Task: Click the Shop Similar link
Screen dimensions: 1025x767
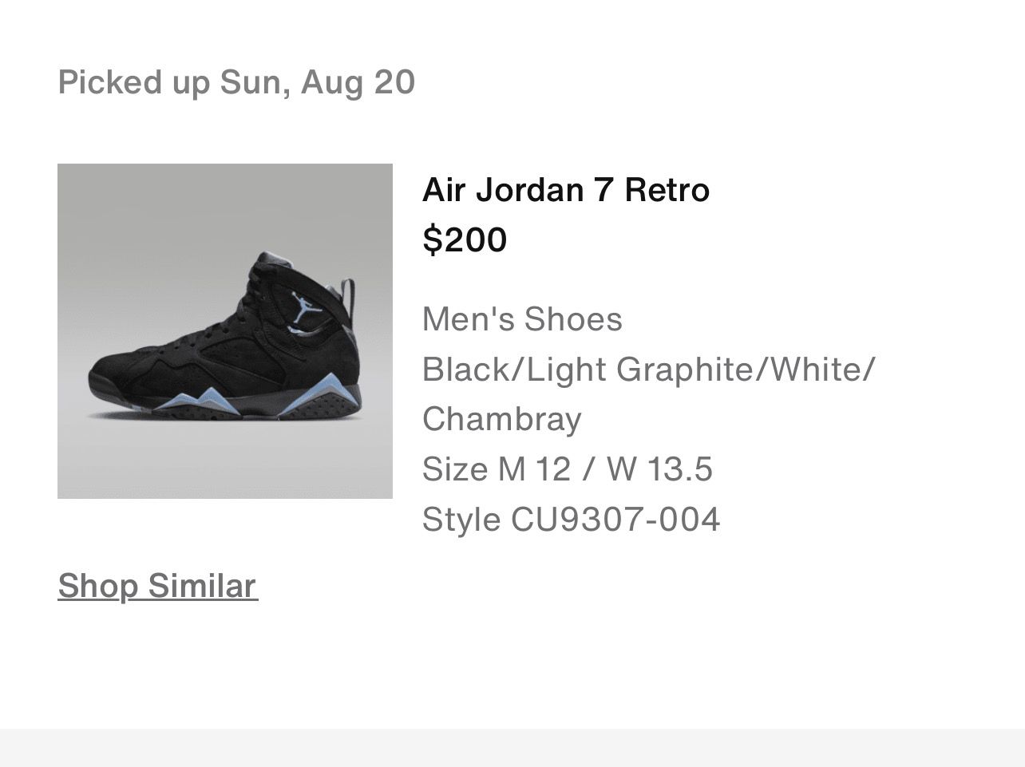Action: [157, 586]
